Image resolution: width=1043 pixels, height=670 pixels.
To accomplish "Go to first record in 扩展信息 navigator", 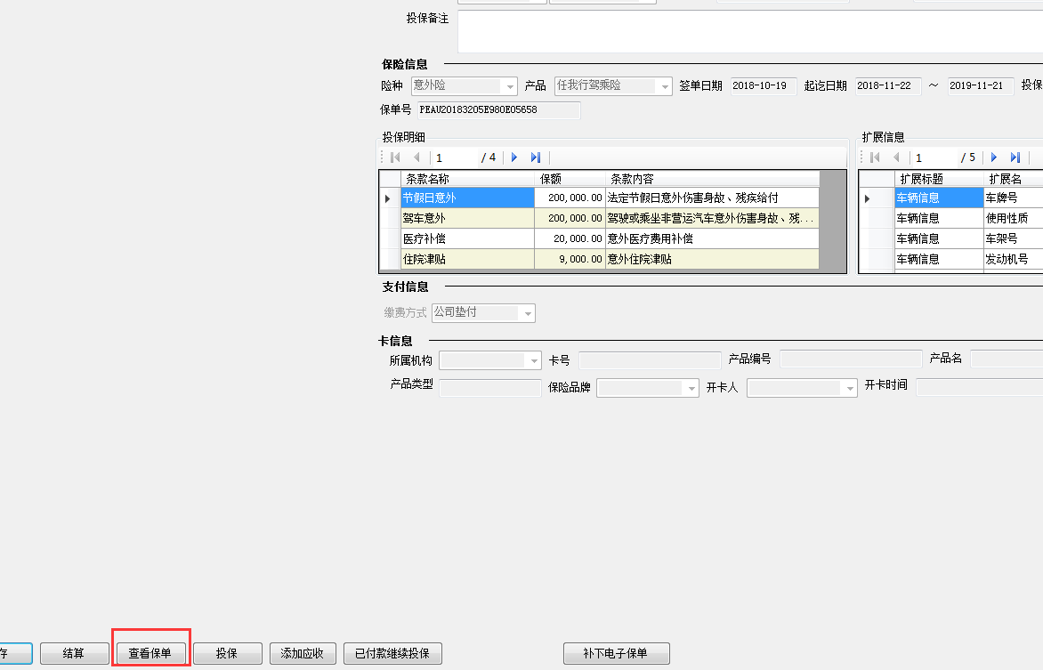I will pyautogui.click(x=876, y=157).
